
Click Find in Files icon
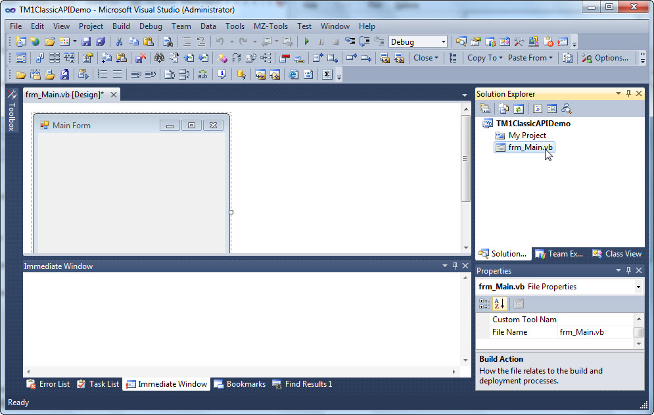tap(168, 41)
